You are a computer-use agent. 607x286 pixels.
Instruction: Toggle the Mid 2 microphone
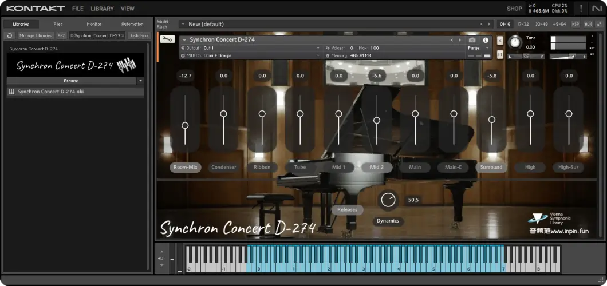click(377, 168)
